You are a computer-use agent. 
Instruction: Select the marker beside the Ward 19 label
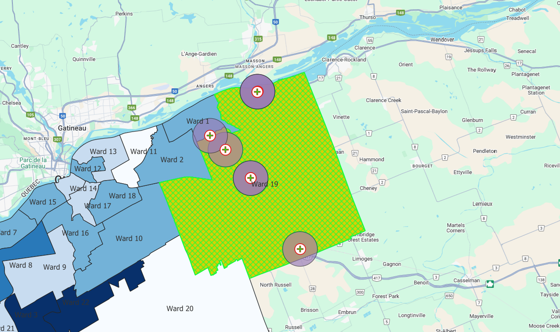coord(251,178)
